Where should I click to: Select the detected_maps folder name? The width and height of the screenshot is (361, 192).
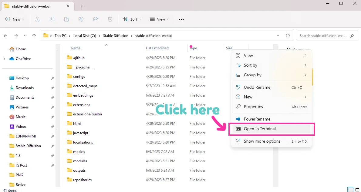[85, 86]
